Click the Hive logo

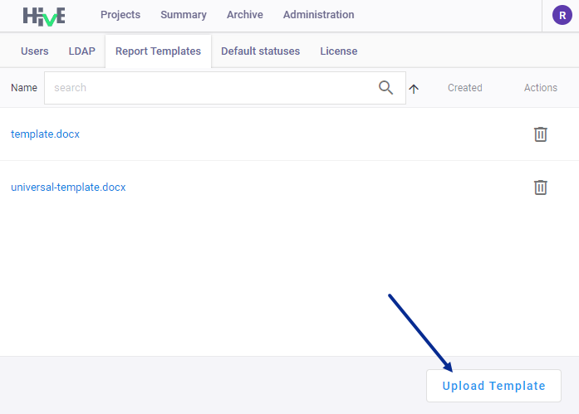[44, 17]
